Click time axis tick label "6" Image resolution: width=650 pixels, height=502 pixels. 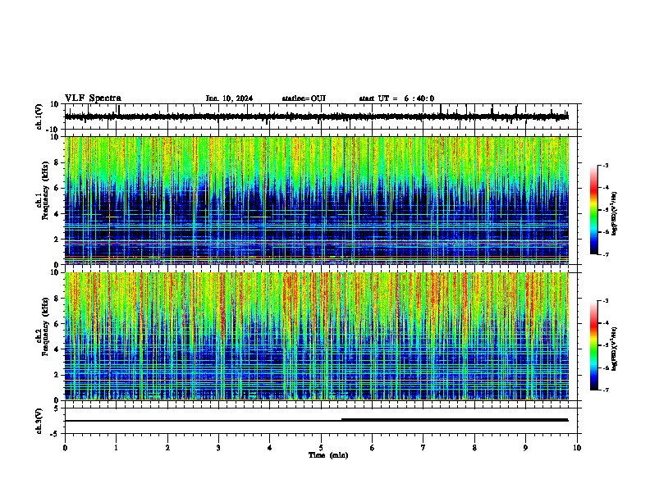[373, 448]
